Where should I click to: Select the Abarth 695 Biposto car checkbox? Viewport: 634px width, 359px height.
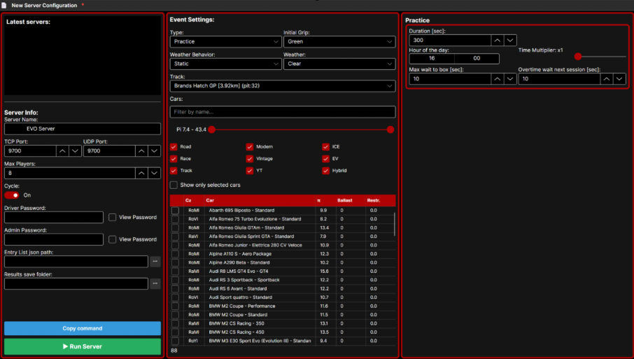(x=175, y=211)
